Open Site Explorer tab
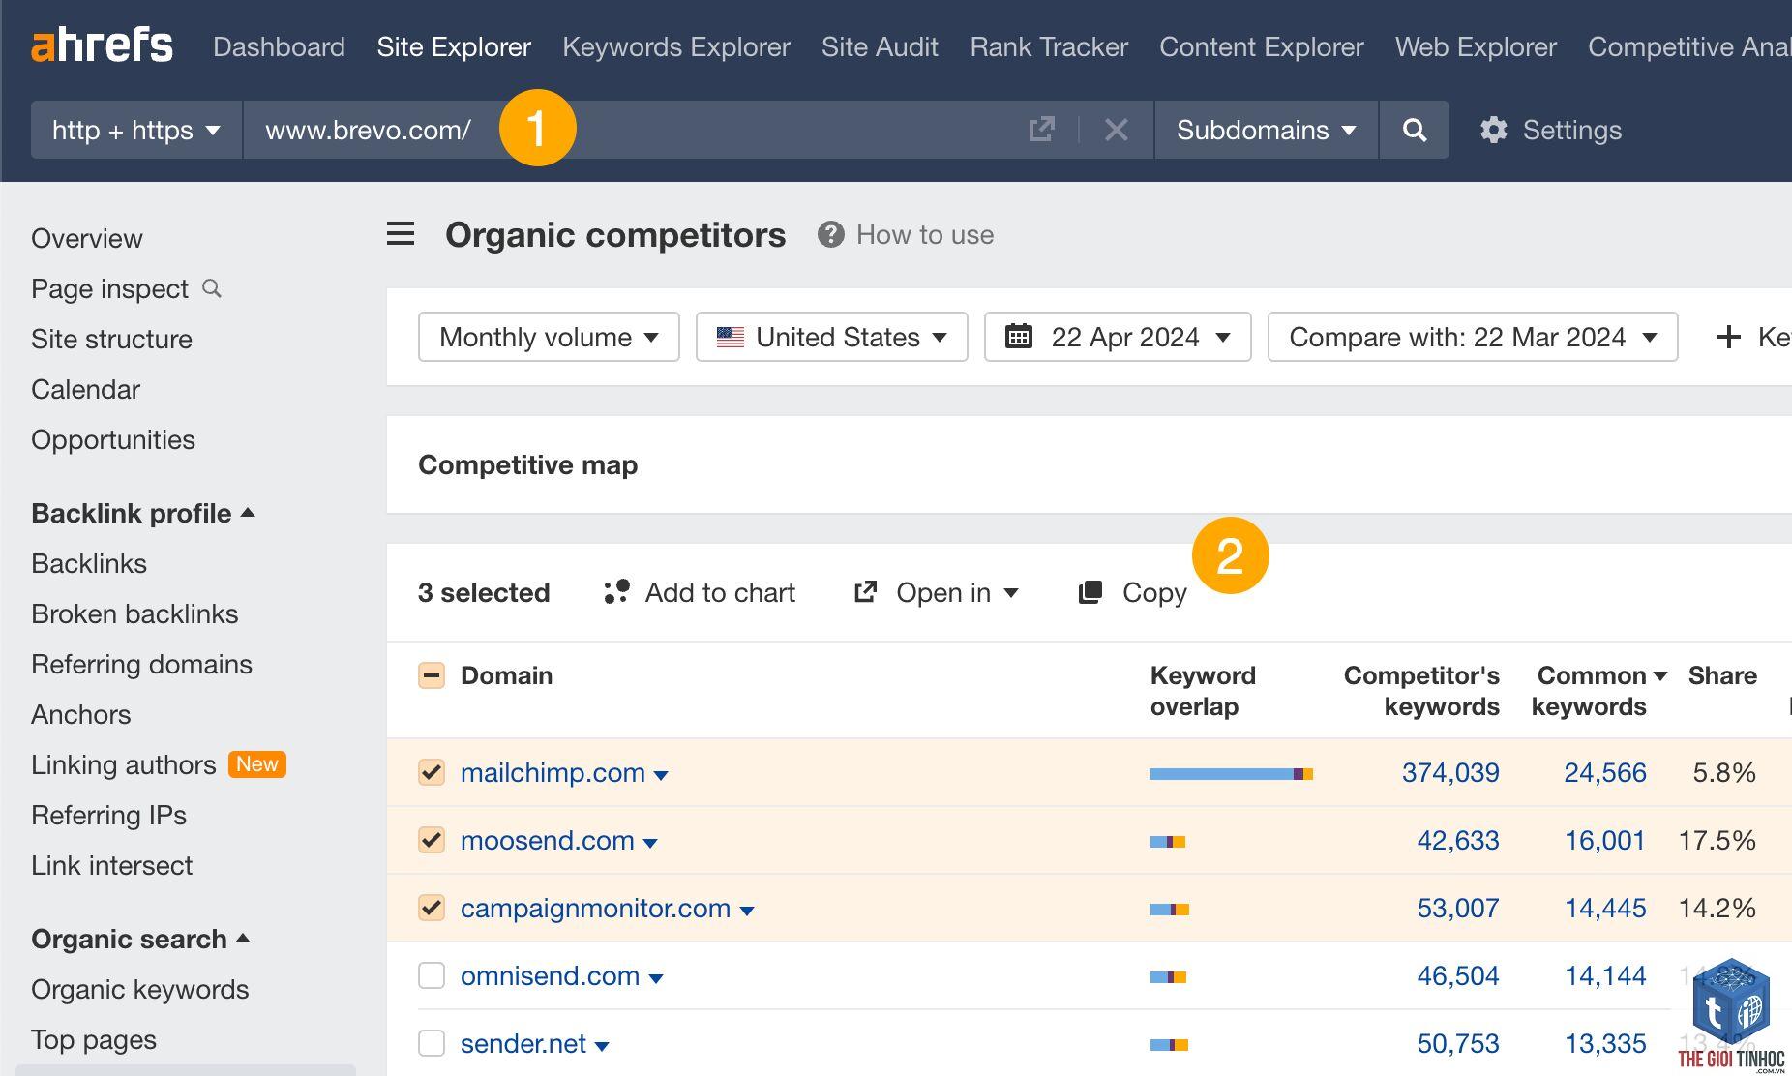This screenshot has height=1076, width=1792. pyautogui.click(x=454, y=46)
